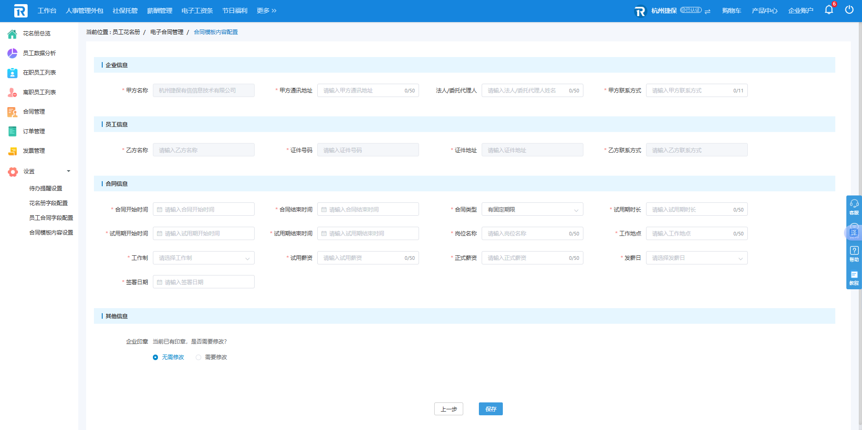Click the 上一步 button
Image resolution: width=862 pixels, height=430 pixels.
448,409
